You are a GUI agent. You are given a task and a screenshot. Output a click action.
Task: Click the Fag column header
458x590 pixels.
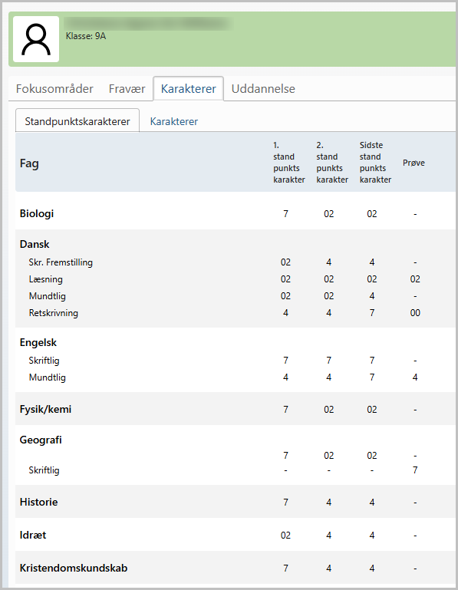click(29, 163)
